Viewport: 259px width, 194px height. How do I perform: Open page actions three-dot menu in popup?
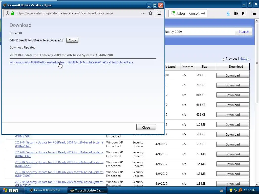(x=143, y=13)
